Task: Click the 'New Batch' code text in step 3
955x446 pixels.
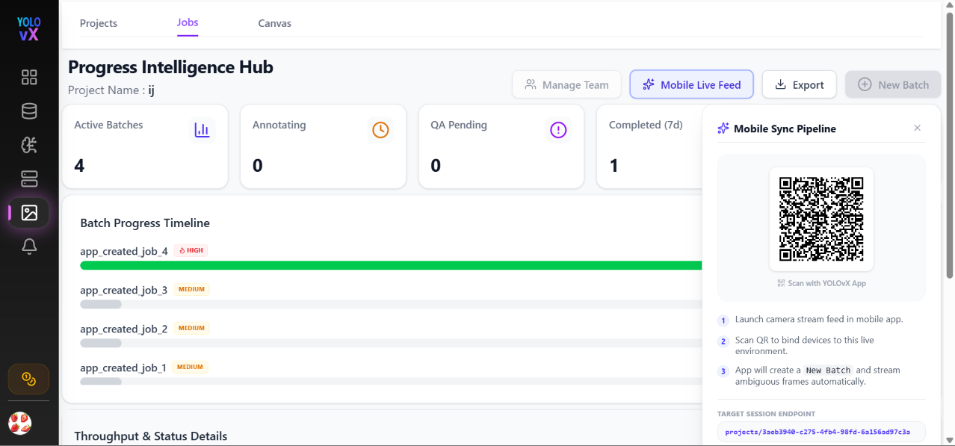Action: coord(828,370)
